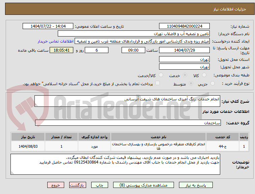Click the request creator field
Viewport: 255px width, 194px height.
point(142,41)
